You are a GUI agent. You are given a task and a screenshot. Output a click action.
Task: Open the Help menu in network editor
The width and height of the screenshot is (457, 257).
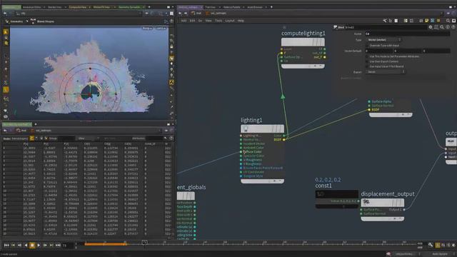pos(241,21)
